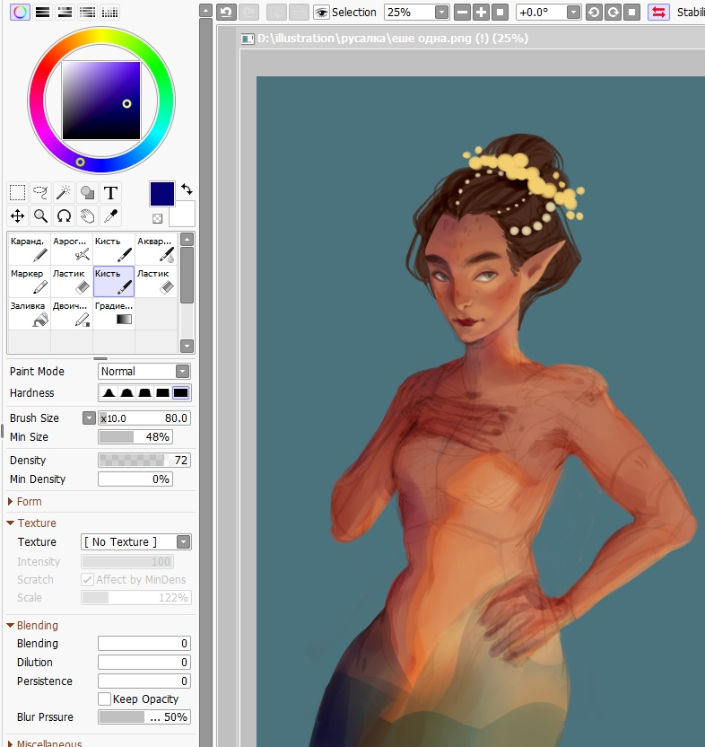Choose the Каранд. pencil brush
The height and width of the screenshot is (747, 705).
(x=29, y=249)
